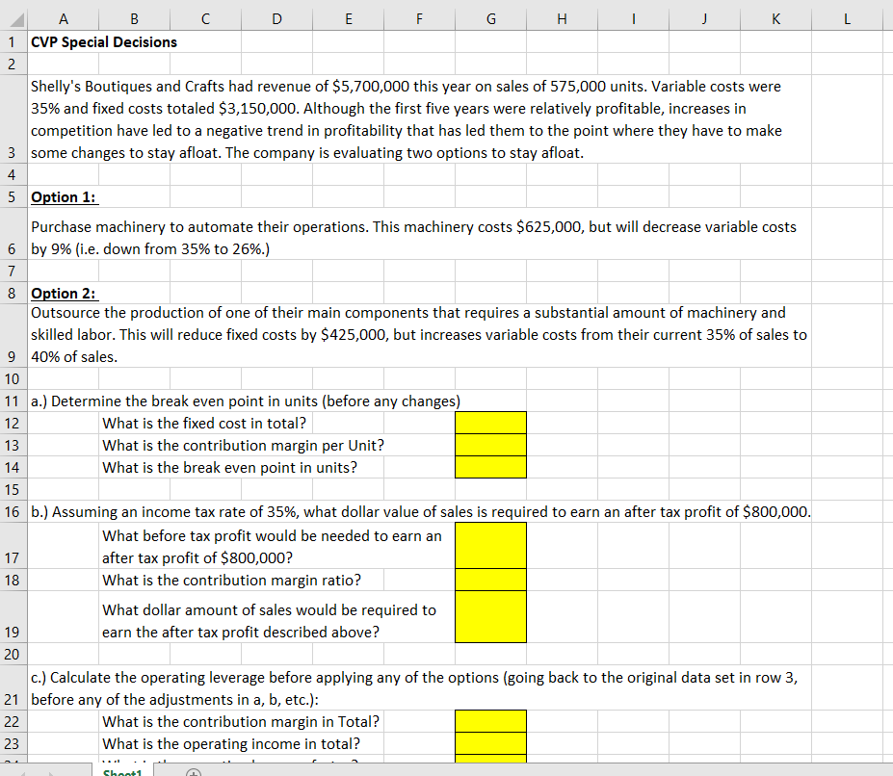This screenshot has height=776, width=893.
Task: Select column D header
Action: [x=276, y=19]
